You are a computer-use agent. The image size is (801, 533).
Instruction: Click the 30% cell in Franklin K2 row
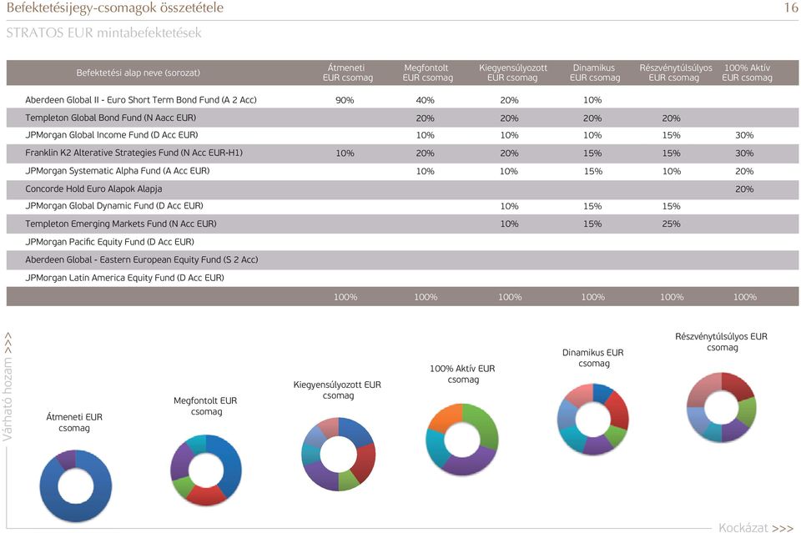coord(744,153)
